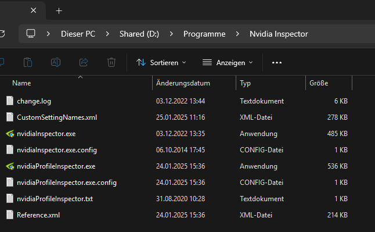Screen dimensions: 375x232
Task: Open the Anzeigen view dropdown
Action: pyautogui.click(x=228, y=63)
